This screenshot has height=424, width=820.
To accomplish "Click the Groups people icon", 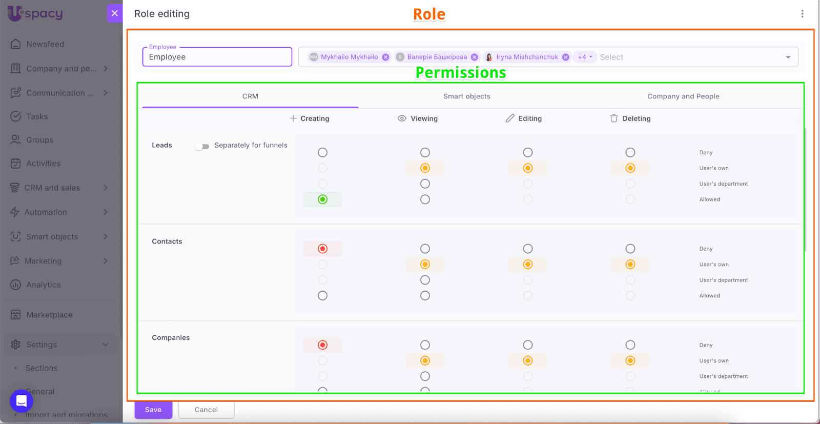I will click(x=16, y=140).
